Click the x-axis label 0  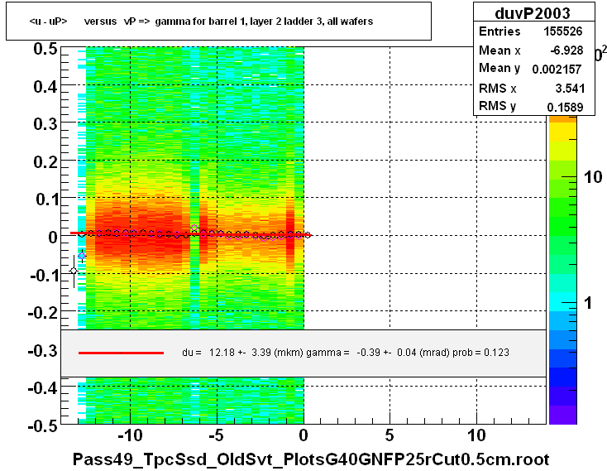point(303,436)
